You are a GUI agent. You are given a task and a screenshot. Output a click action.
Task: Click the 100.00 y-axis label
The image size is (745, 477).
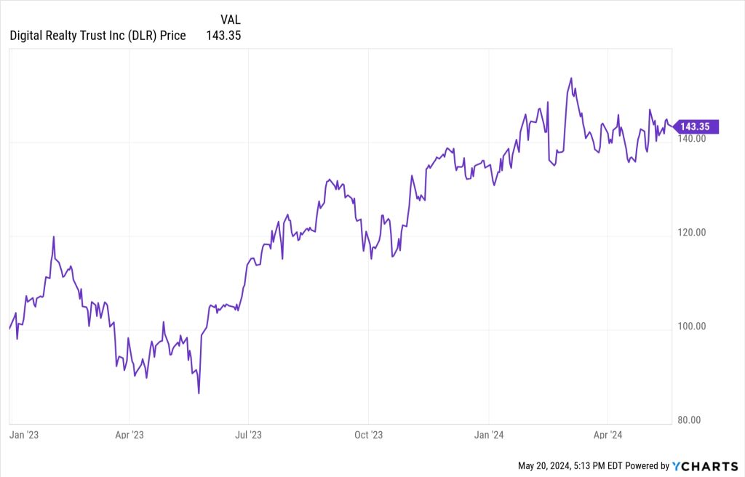pyautogui.click(x=691, y=326)
